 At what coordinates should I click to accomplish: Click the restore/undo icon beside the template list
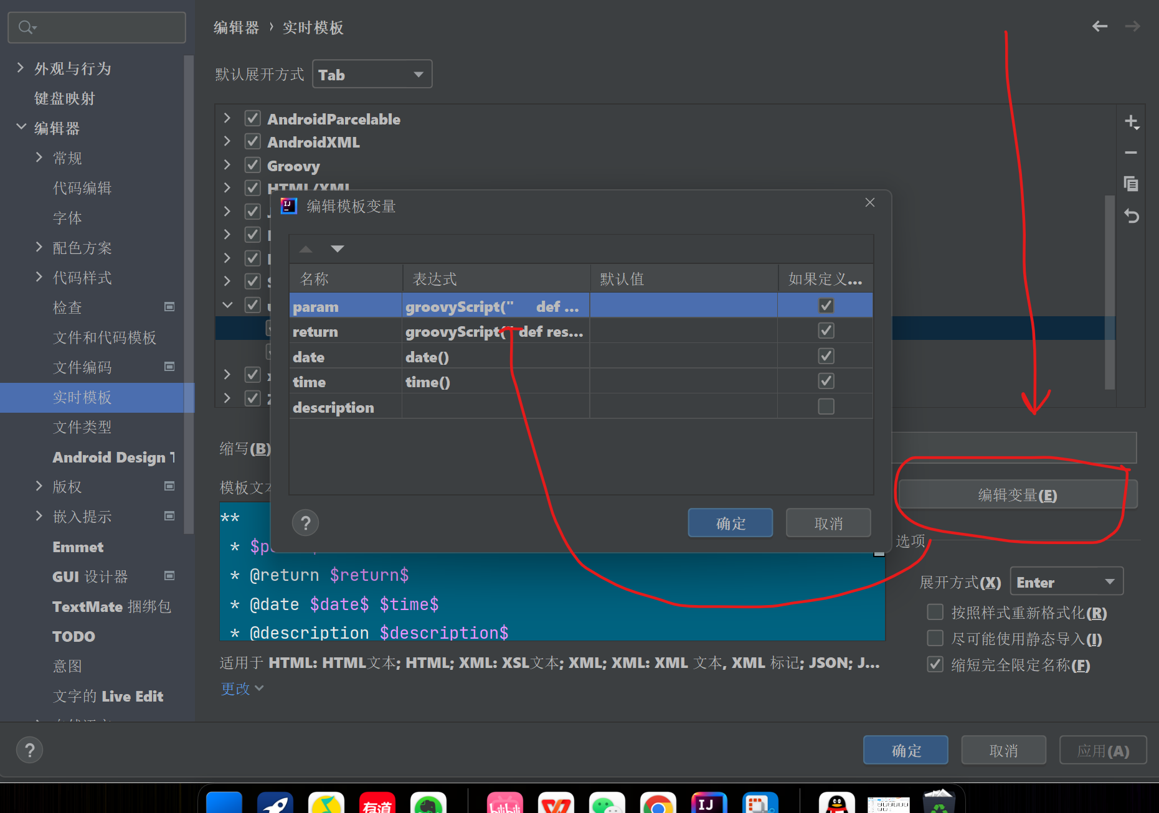[1131, 216]
